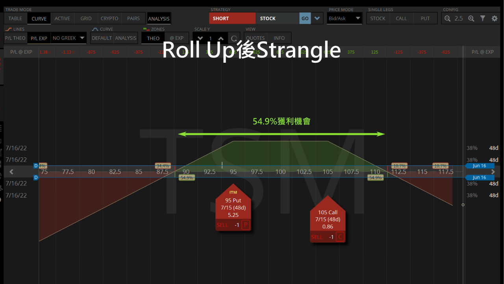Click the GO button in the strategy bar

tap(305, 18)
